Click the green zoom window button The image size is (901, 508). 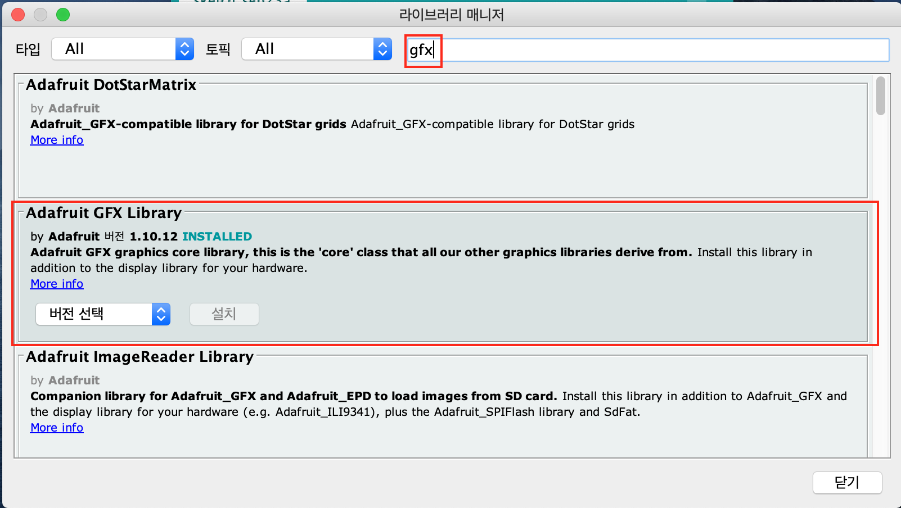point(63,15)
